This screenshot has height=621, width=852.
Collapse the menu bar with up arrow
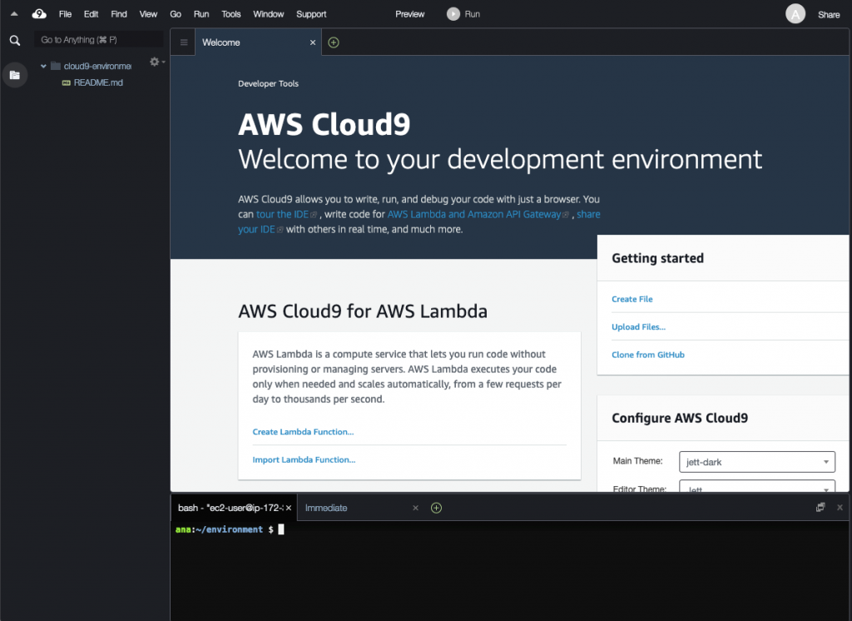(x=14, y=14)
